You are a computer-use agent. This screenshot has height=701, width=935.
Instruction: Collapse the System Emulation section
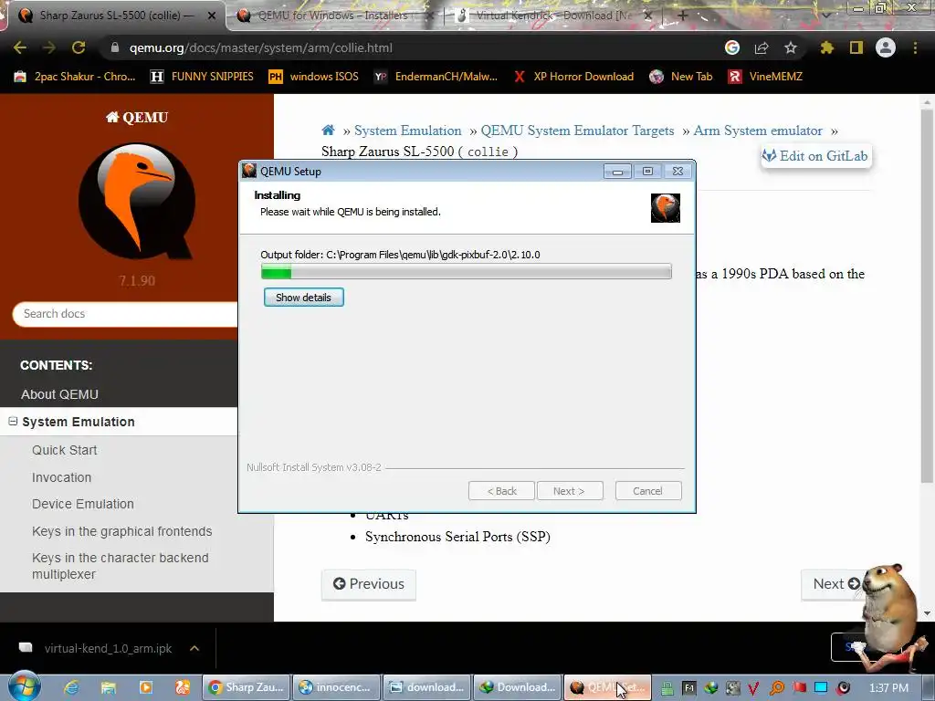13,422
